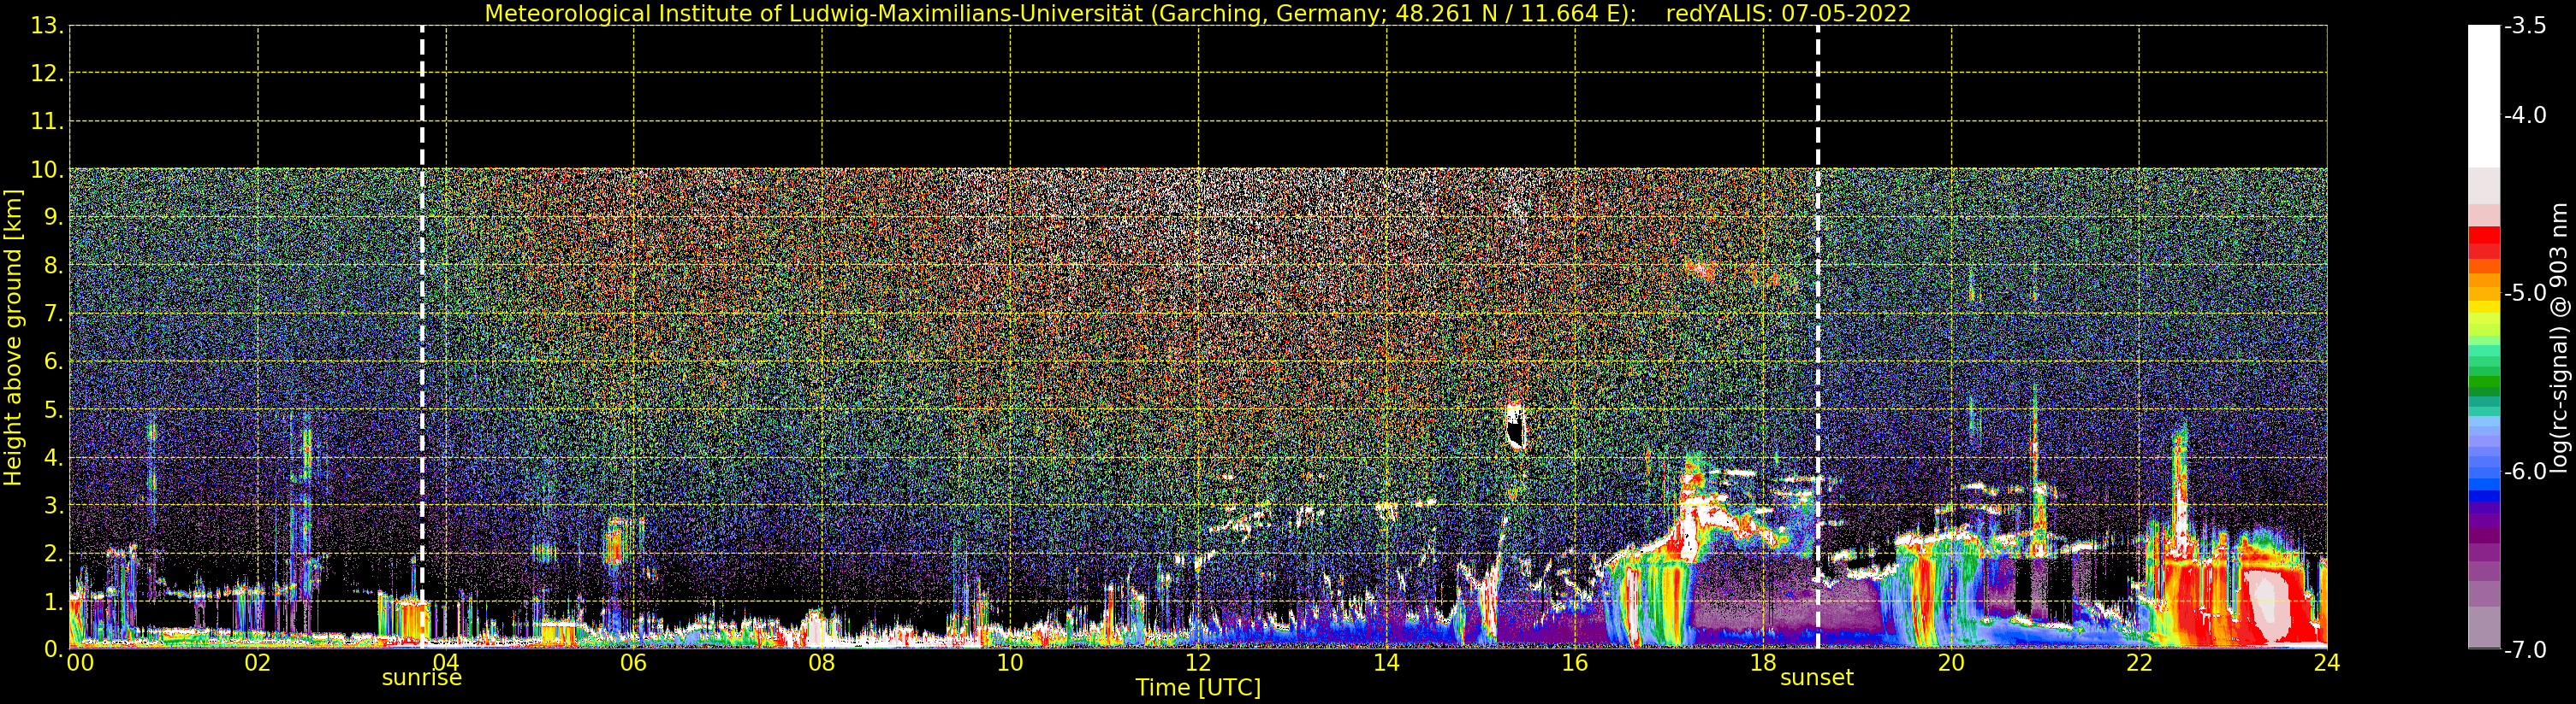Viewport: 2576px width, 704px height.
Task: Click the dashed white sunrise line
Action: tap(422, 337)
